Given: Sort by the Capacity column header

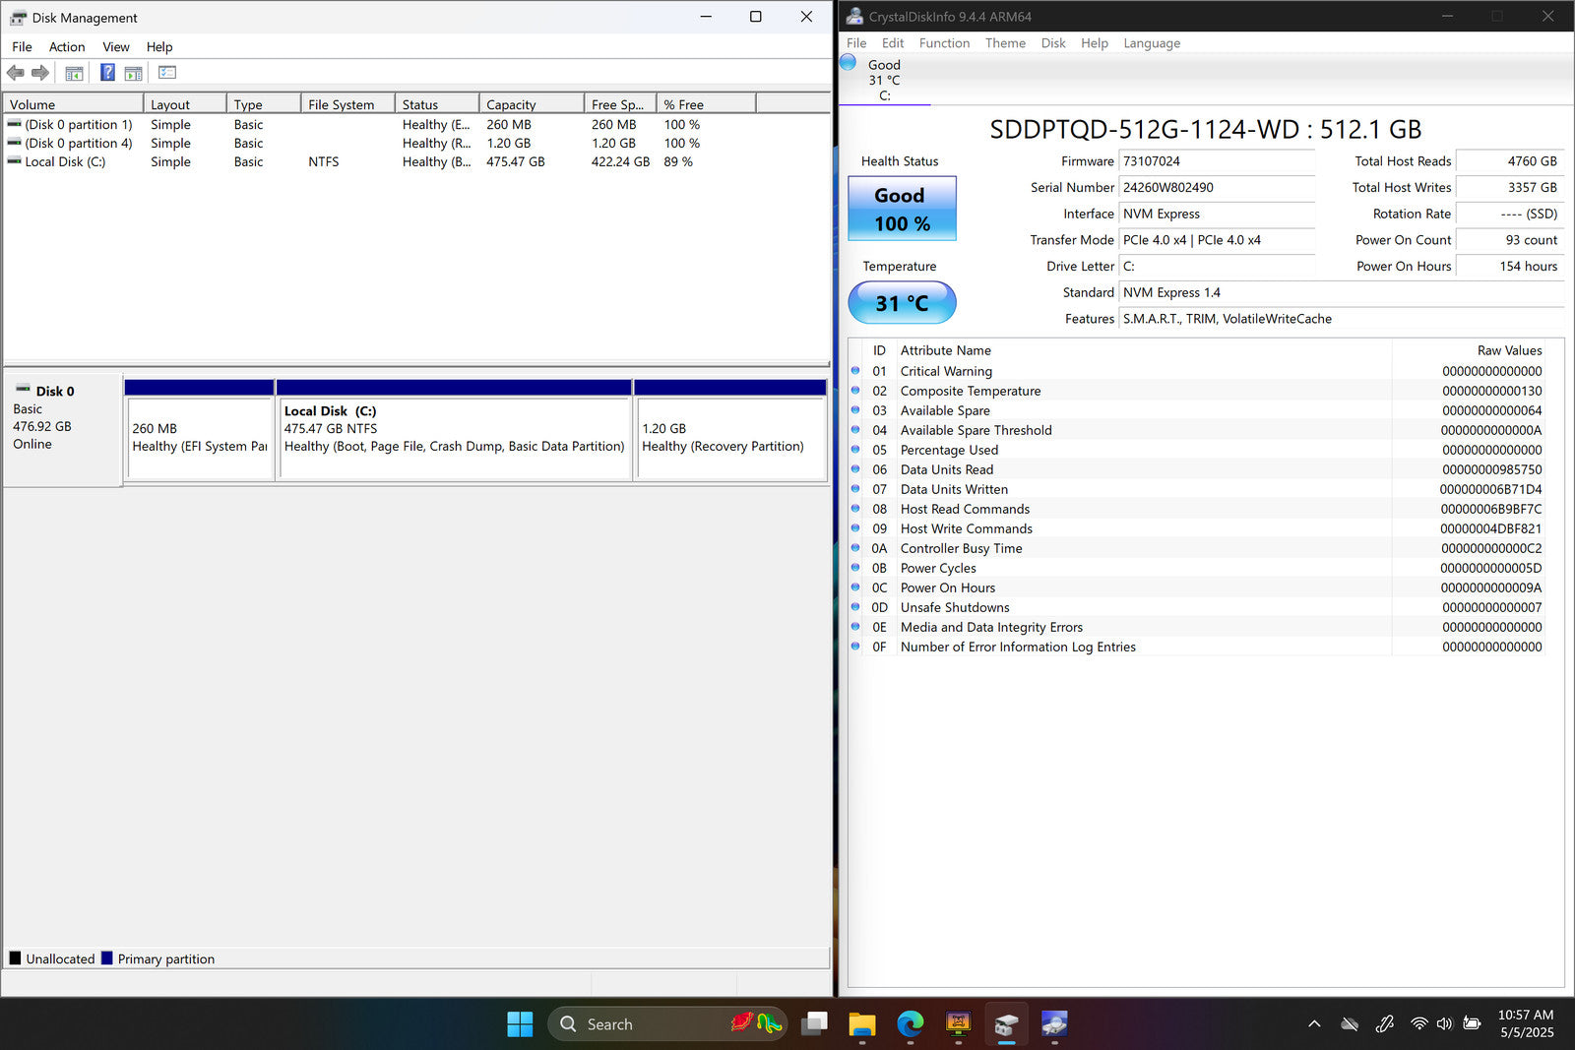Looking at the screenshot, I should click(x=532, y=104).
